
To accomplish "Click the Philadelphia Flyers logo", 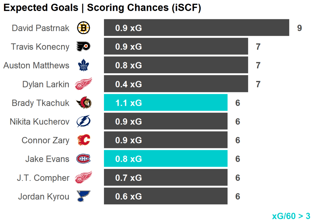I will [83, 47].
